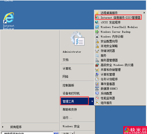Open the shutdown options arrow beside 注销
Screen dimensions: 147x134
72,133
